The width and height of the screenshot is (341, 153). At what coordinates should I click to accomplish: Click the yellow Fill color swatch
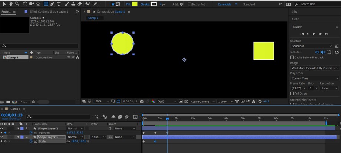(x=134, y=4)
